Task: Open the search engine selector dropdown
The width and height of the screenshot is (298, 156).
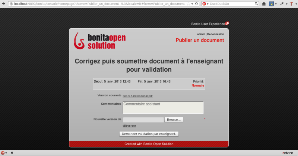Action: point(207,4)
